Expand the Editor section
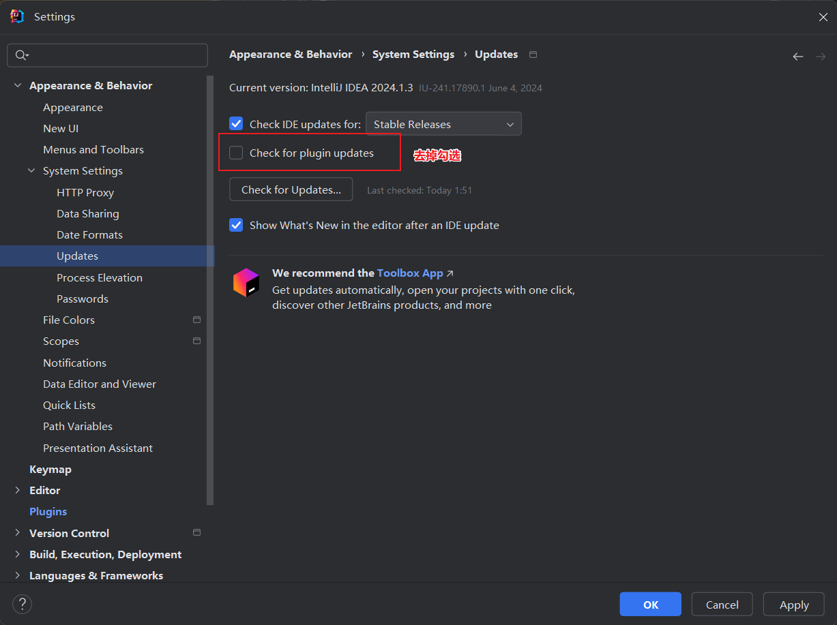 (x=18, y=490)
